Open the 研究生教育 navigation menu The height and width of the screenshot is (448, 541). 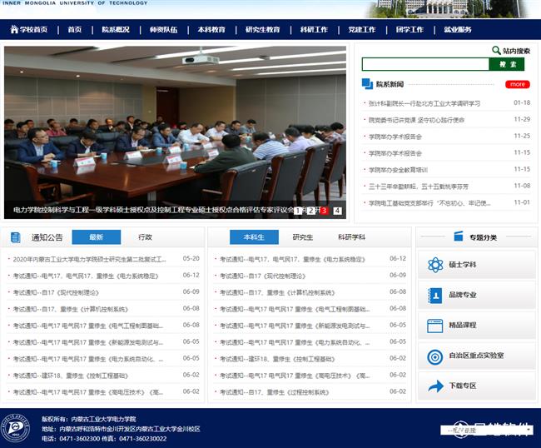tap(262, 30)
